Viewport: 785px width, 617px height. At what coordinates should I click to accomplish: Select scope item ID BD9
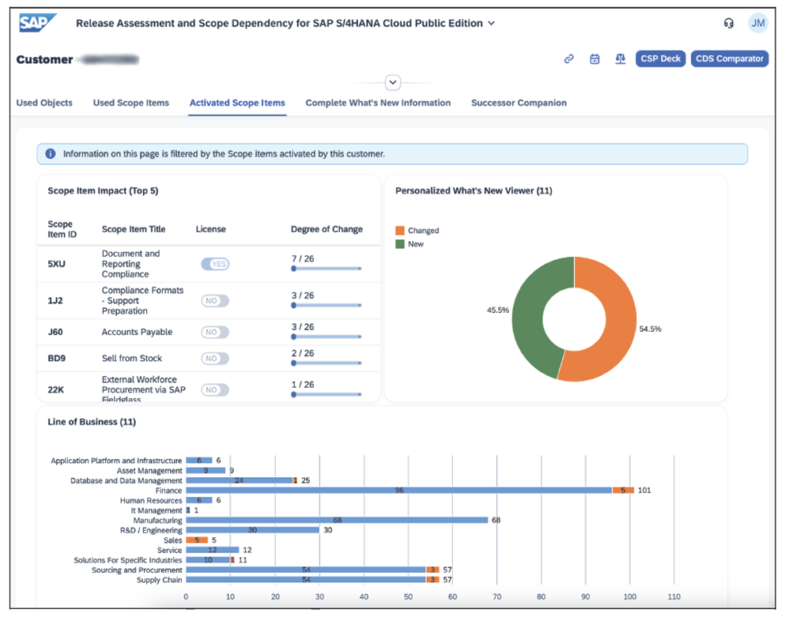(x=57, y=359)
